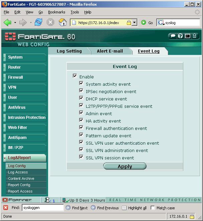Expand the Web Filter sidebar menu
203x221 pixels.
pos(25,128)
